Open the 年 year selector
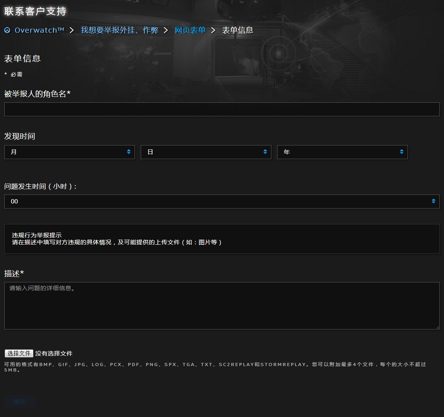 (x=342, y=152)
